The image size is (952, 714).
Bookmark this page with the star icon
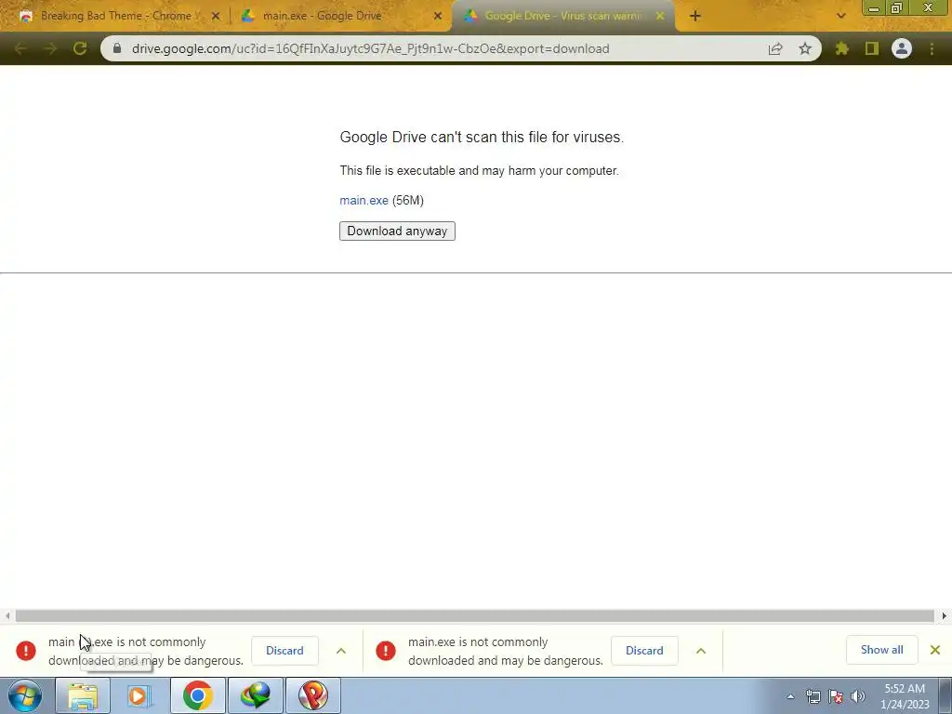(x=805, y=48)
